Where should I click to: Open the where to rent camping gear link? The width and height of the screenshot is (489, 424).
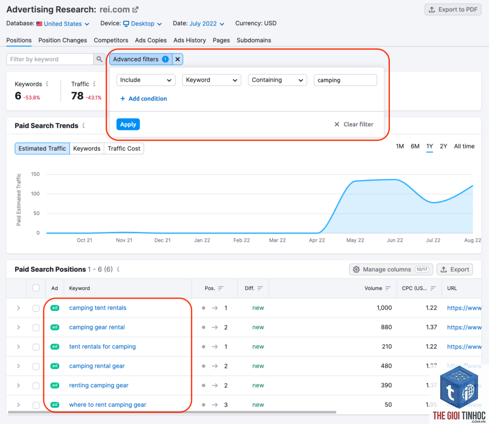[x=107, y=405]
